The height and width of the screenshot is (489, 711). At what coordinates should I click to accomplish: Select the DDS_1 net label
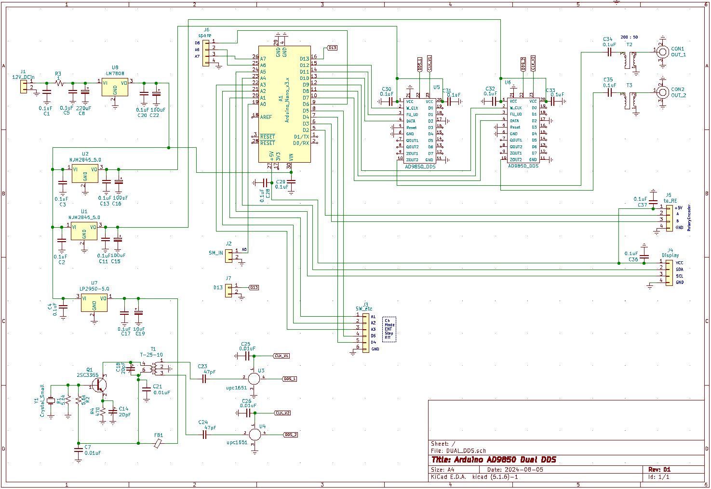289,379
